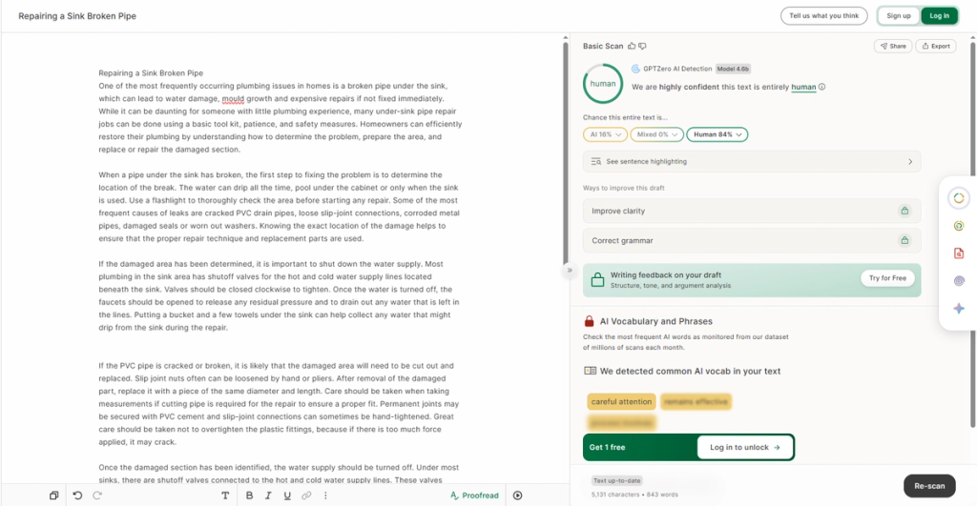
Task: Toggle bold formatting
Action: (249, 496)
